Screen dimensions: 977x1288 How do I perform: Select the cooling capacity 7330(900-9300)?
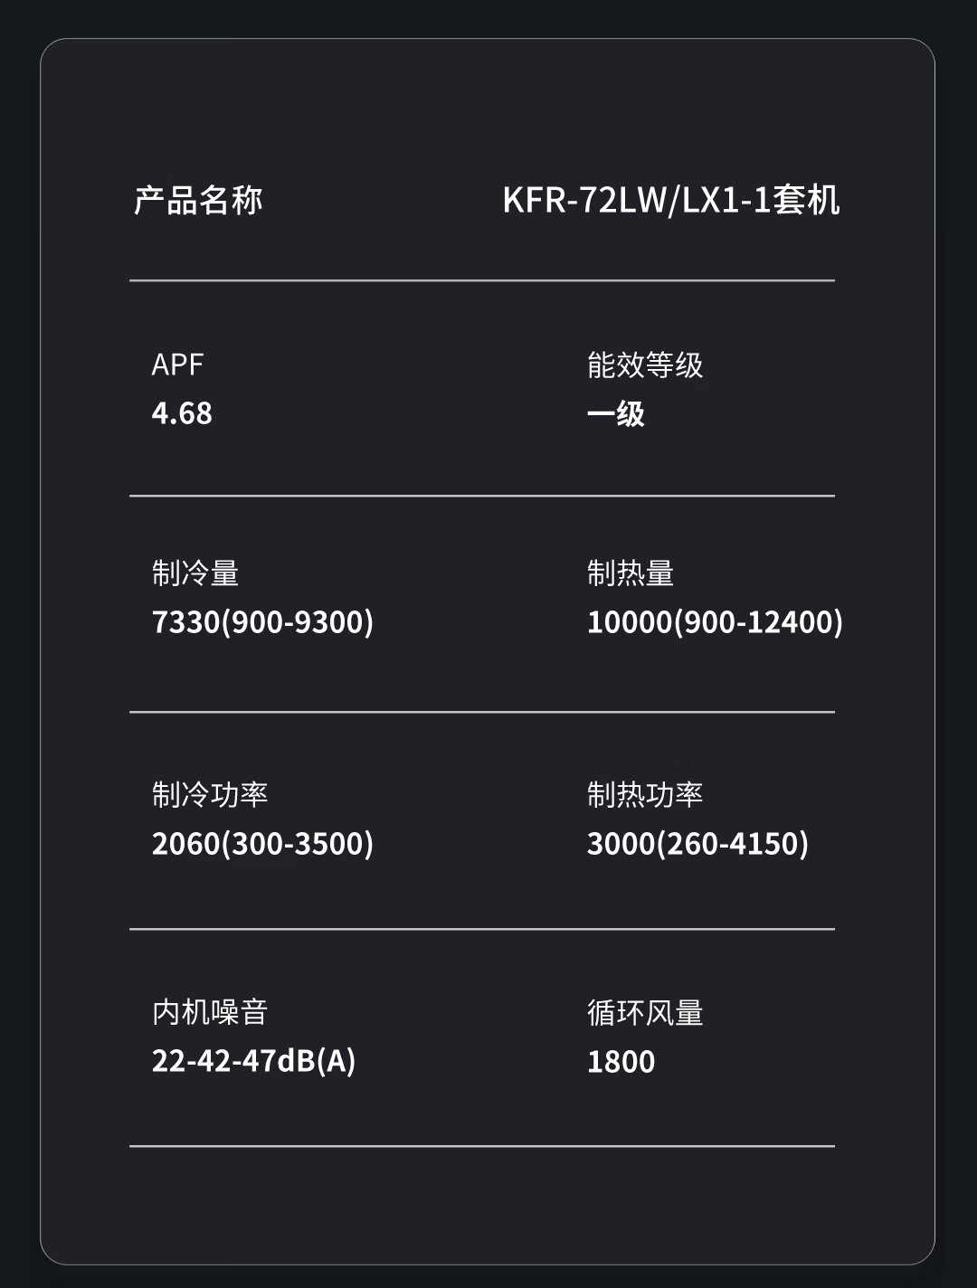pos(262,622)
